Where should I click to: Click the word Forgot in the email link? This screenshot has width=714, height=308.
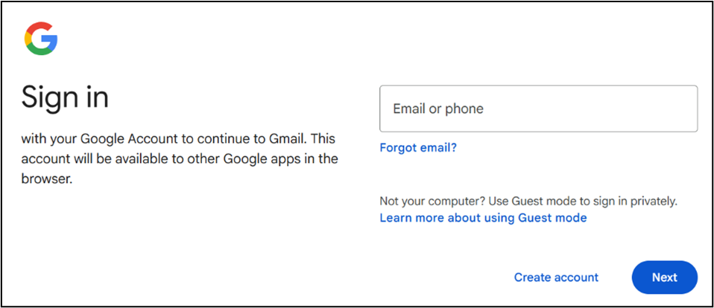(398, 148)
